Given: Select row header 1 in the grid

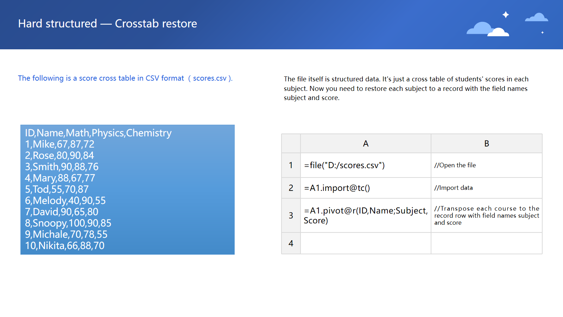Looking at the screenshot, I should [x=291, y=165].
